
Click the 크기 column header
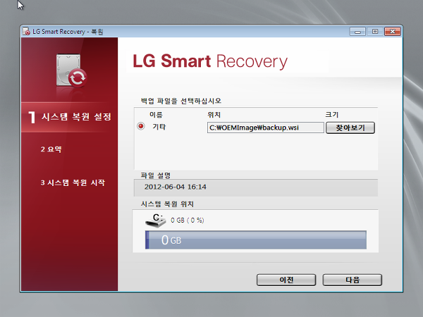click(331, 115)
